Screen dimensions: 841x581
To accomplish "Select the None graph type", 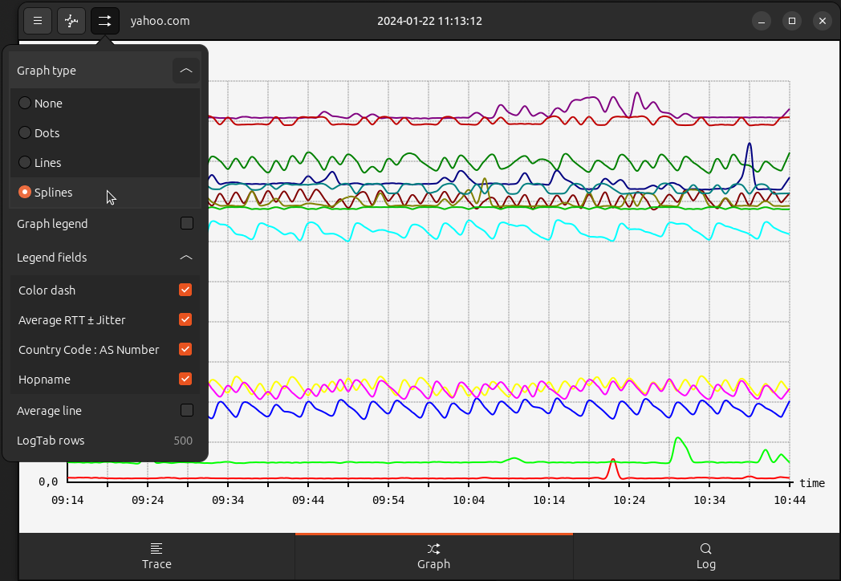I will (26, 103).
